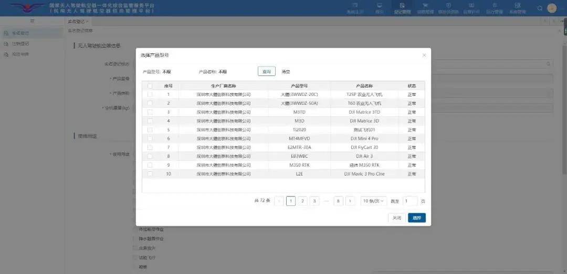
Task: Click the previous page arrow
Action: tap(279, 201)
